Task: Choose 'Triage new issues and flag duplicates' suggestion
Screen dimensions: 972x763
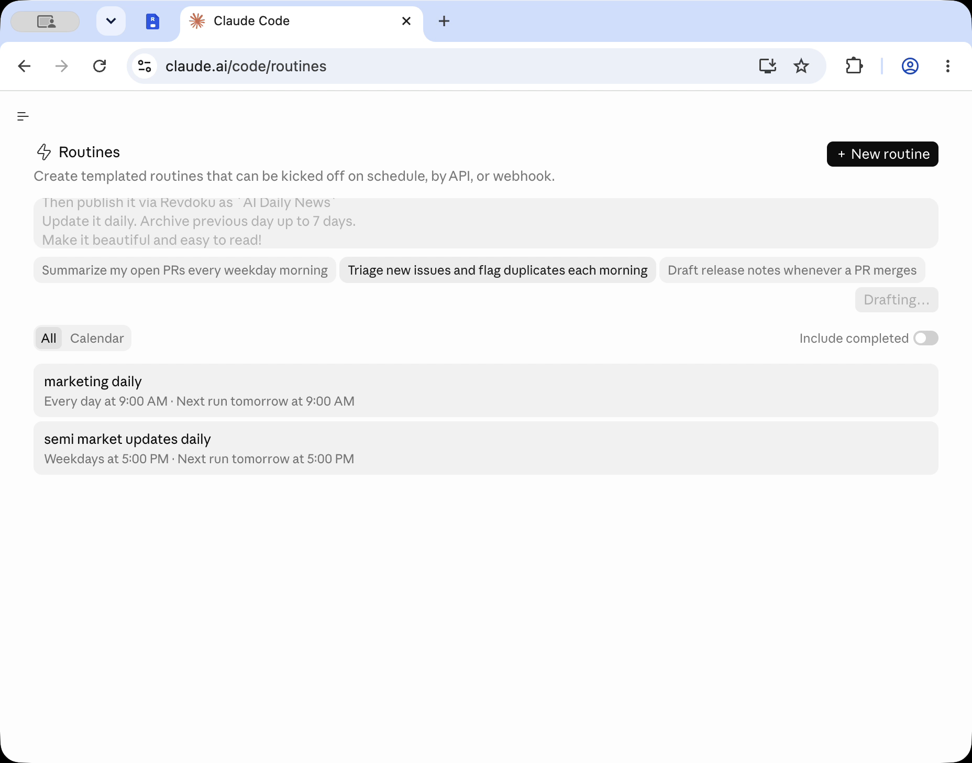Action: [x=498, y=270]
